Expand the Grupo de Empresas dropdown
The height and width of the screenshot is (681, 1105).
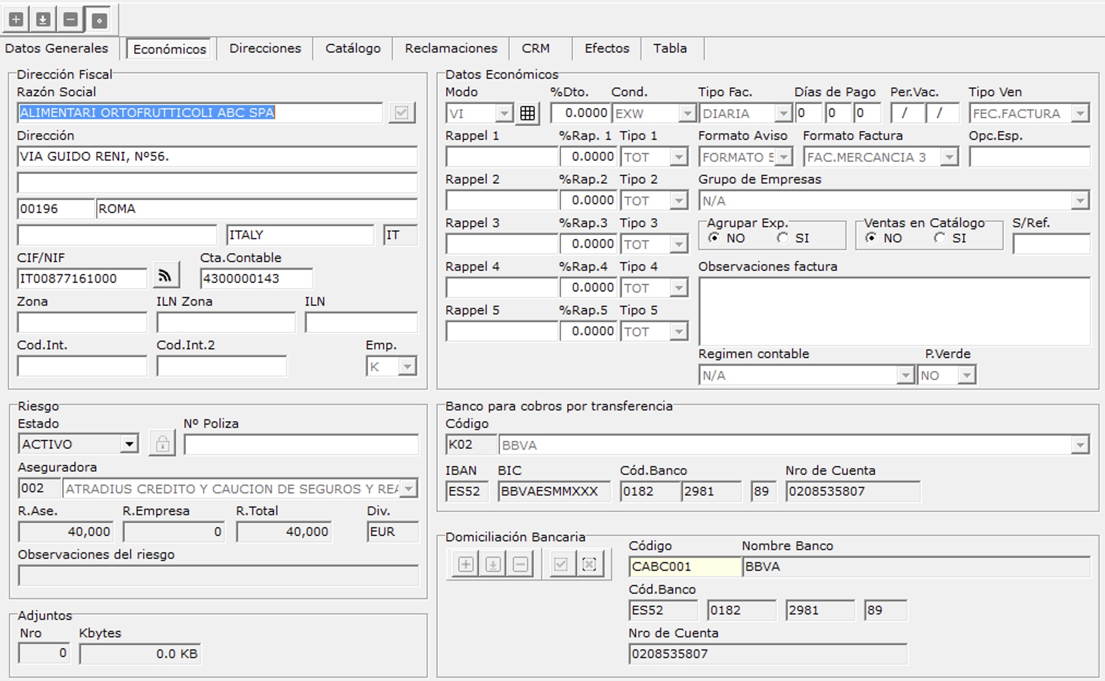pyautogui.click(x=1079, y=201)
